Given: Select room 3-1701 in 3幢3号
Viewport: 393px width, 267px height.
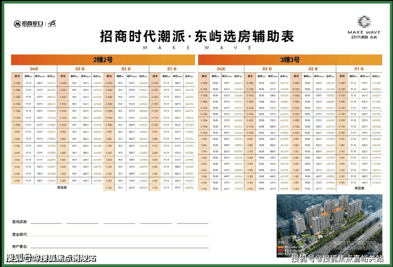Looking at the screenshot, I should pyautogui.click(x=342, y=89).
